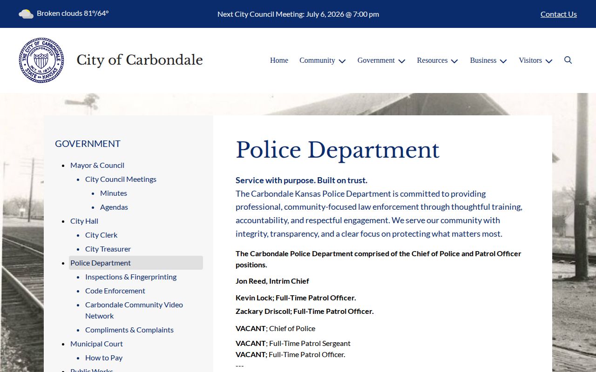Viewport: 596px width, 372px height.
Task: Open Inspections & Fingerprinting link
Action: 131,277
